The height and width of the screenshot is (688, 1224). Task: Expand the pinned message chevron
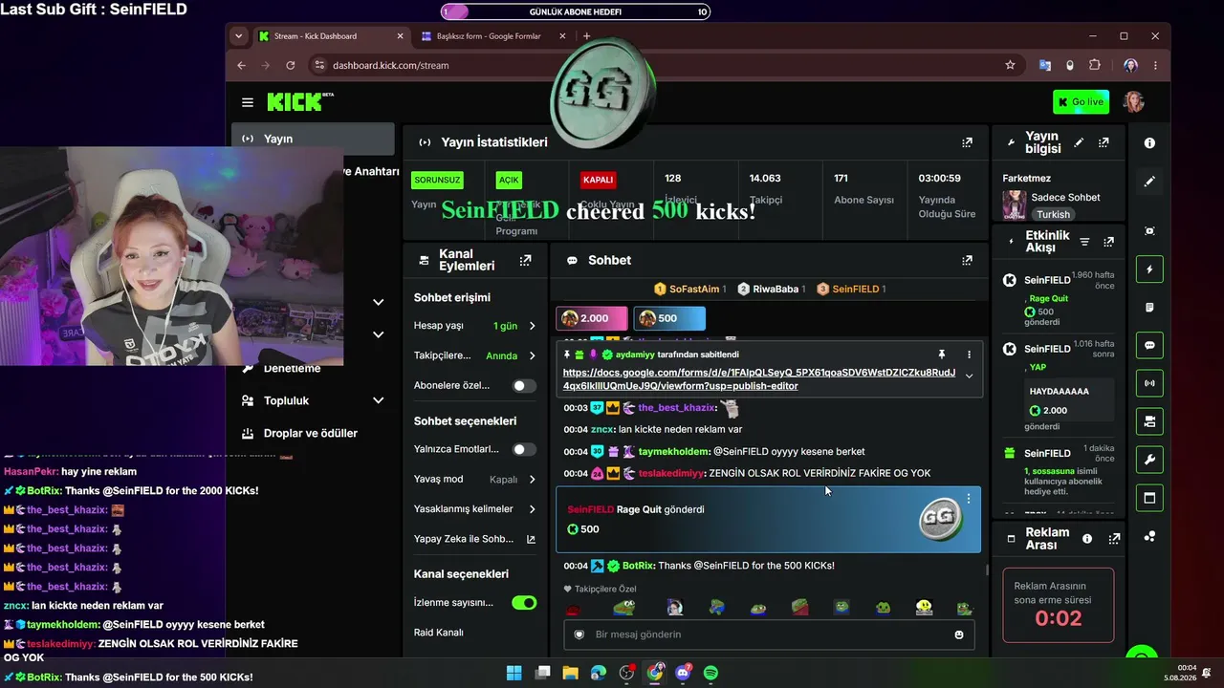coord(969,376)
